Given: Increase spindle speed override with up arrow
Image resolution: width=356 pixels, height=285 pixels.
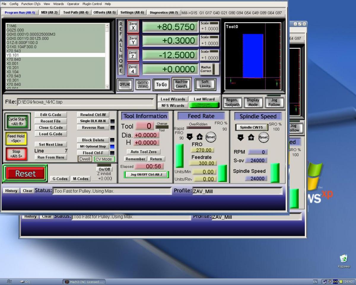Looking at the screenshot, I should (251, 137).
